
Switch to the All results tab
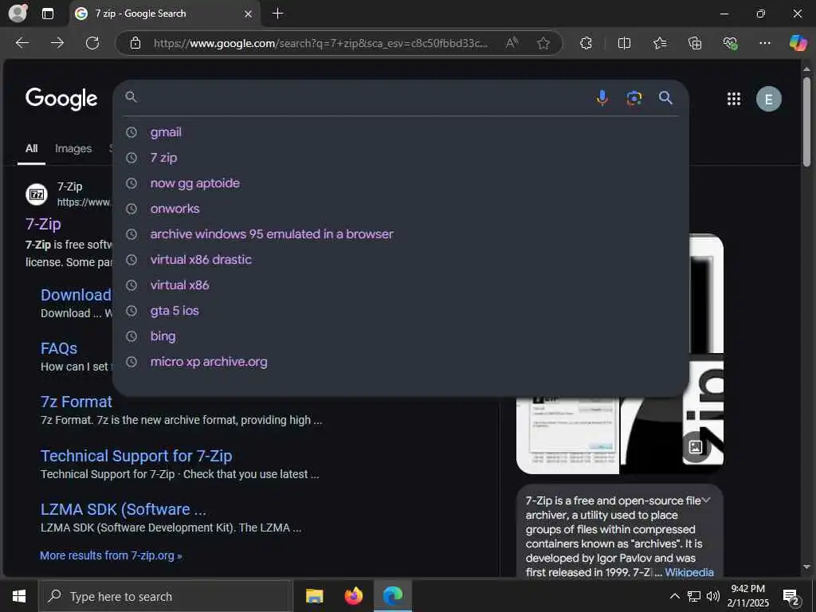[x=31, y=149]
